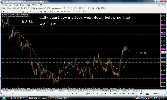
Task: Enable Candlesticks chart mode
Action: [x=69, y=8]
